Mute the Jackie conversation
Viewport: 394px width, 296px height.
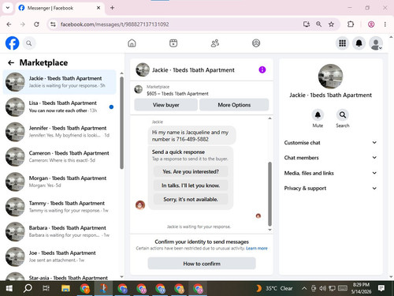[318, 115]
